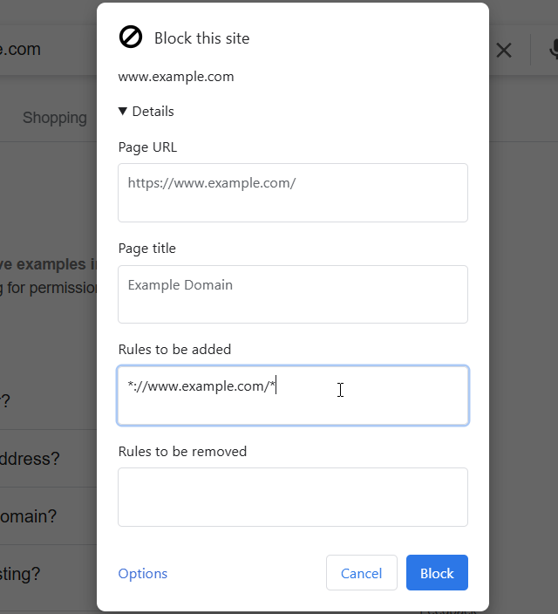Click the 'Rules to be removed' label
Viewport: 558px width, 614px height.
pyautogui.click(x=182, y=452)
